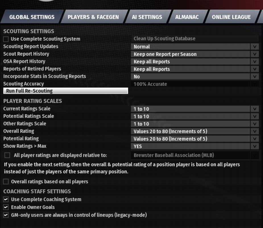Open the Online League tab

[231, 17]
